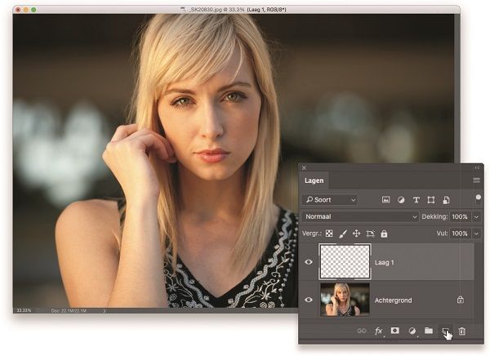Lock artboard nesting icon
This screenshot has height=356, width=490.
pyautogui.click(x=370, y=234)
